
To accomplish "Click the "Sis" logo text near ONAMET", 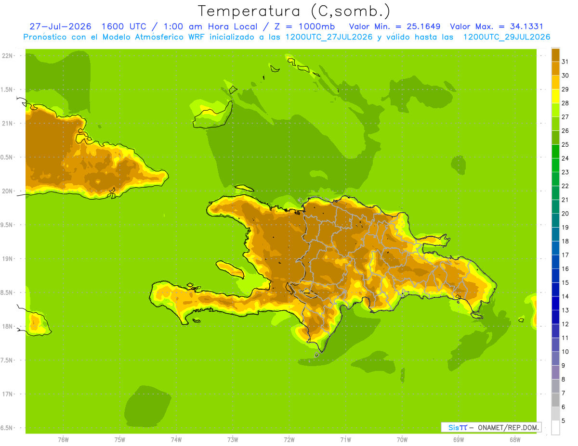I will [x=453, y=427].
